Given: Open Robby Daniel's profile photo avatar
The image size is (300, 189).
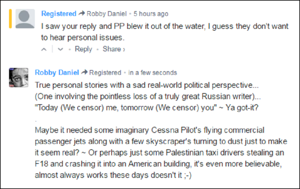Looking at the screenshot, I should 18,77.
